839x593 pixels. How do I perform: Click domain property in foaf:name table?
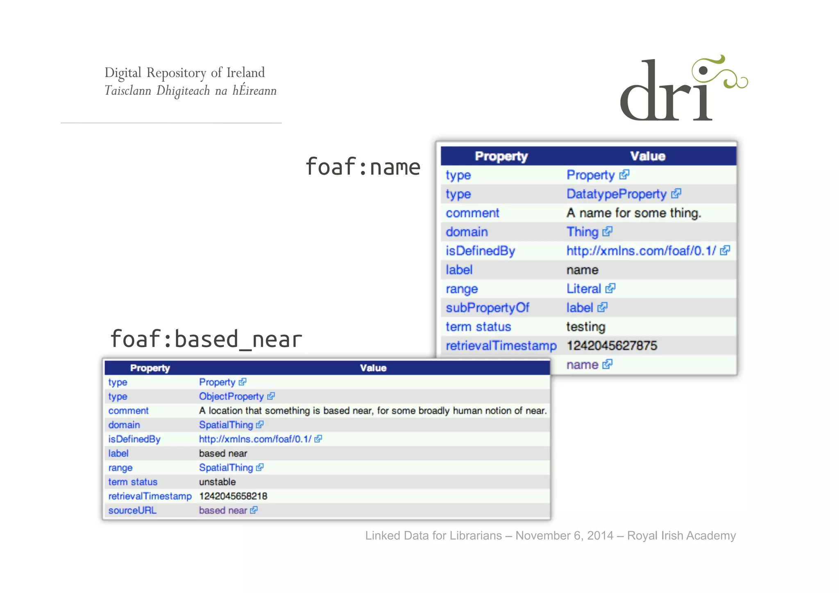tap(467, 232)
